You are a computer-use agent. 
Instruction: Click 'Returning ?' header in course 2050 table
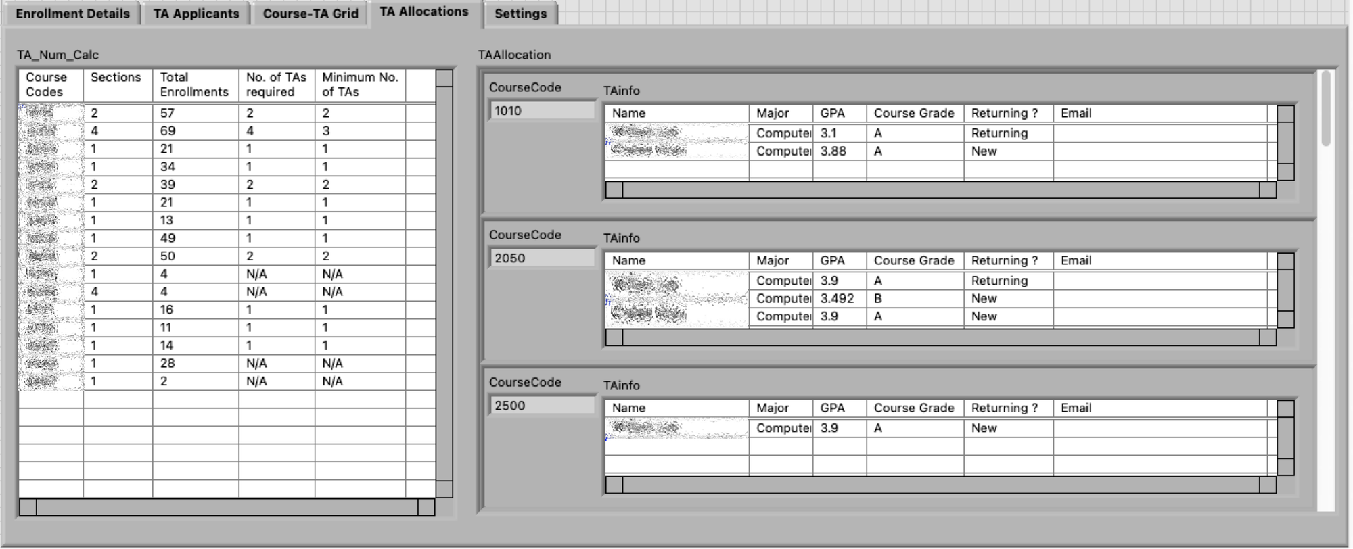pos(1007,261)
